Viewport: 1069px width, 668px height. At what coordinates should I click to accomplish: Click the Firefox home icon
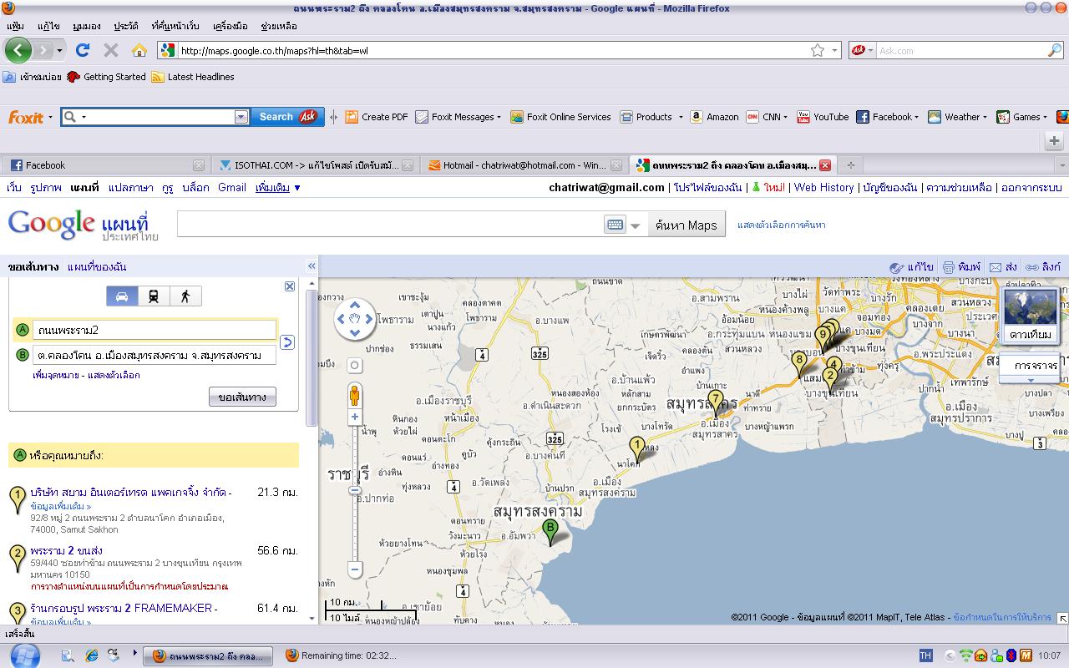pyautogui.click(x=139, y=50)
